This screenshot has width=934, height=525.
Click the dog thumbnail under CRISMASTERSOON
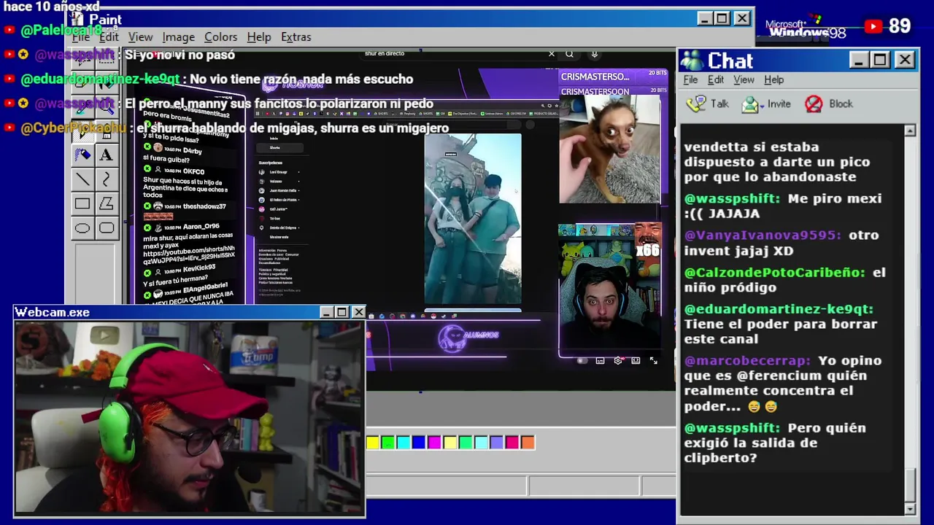(610, 149)
